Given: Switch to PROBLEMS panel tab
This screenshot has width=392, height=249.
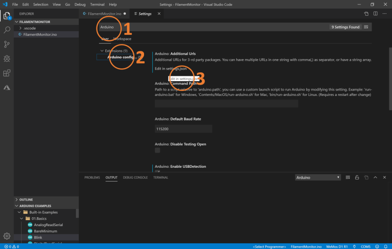Looking at the screenshot, I should coord(92,178).
